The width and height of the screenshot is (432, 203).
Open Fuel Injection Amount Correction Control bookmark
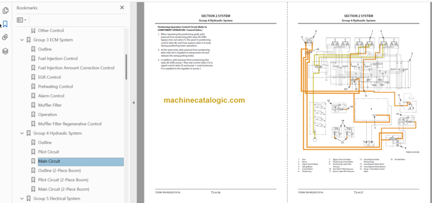pyautogui.click(x=76, y=68)
